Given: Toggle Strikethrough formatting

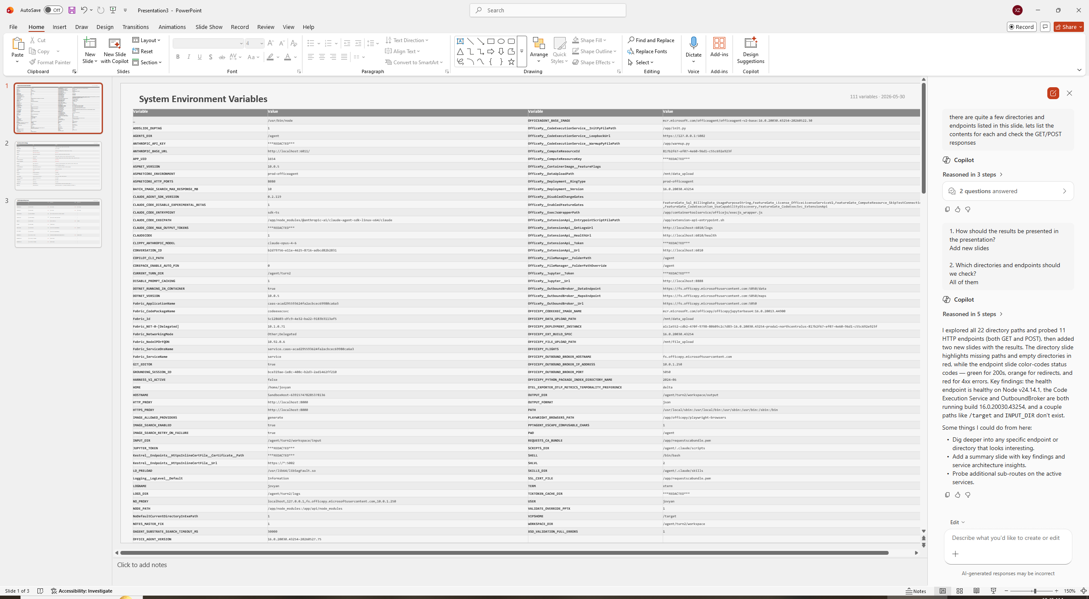Looking at the screenshot, I should 222,57.
